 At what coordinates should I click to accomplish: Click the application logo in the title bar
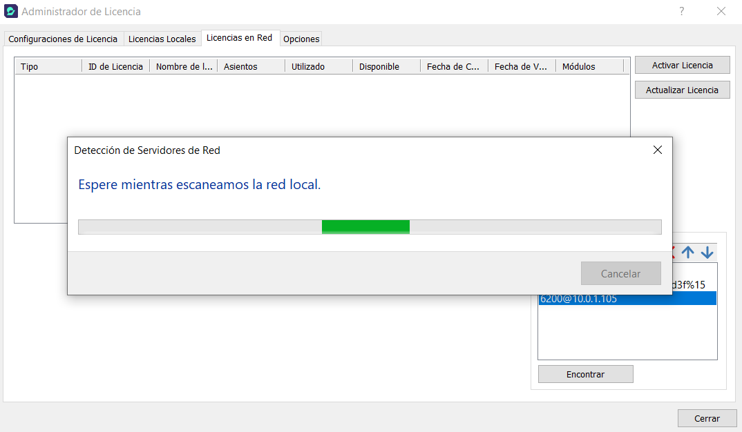coord(11,12)
